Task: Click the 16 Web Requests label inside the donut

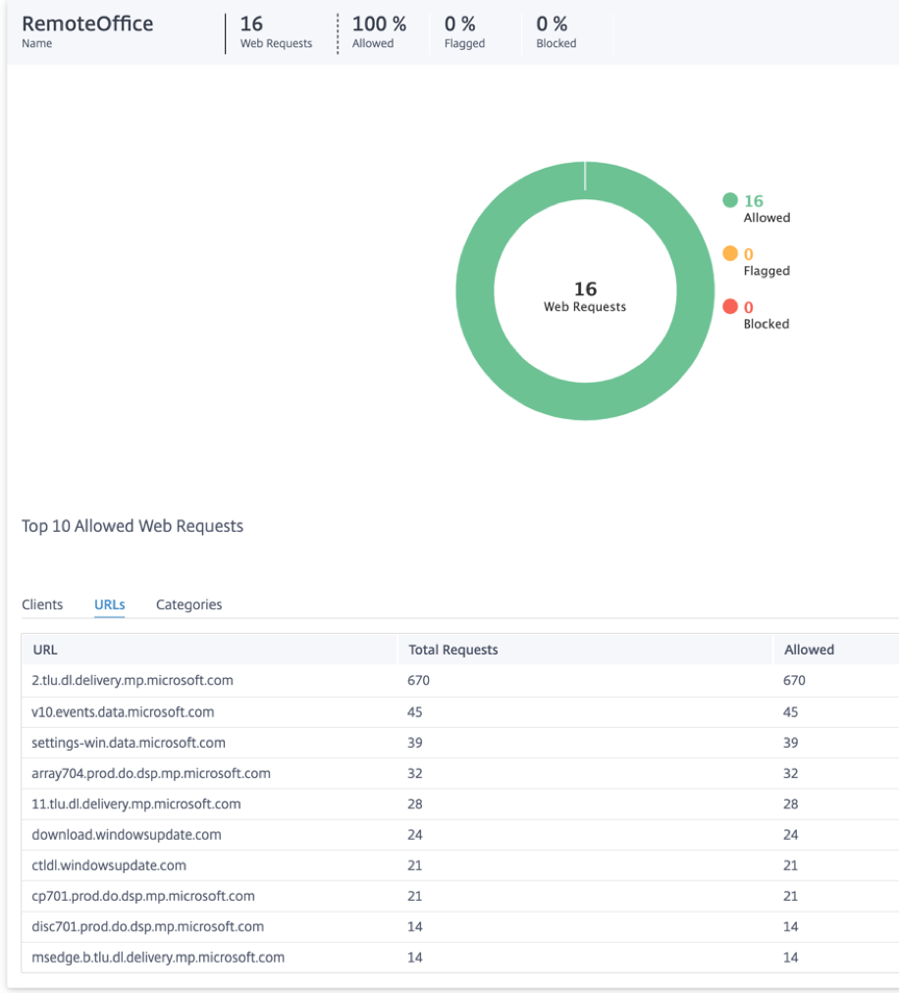Action: coord(585,297)
